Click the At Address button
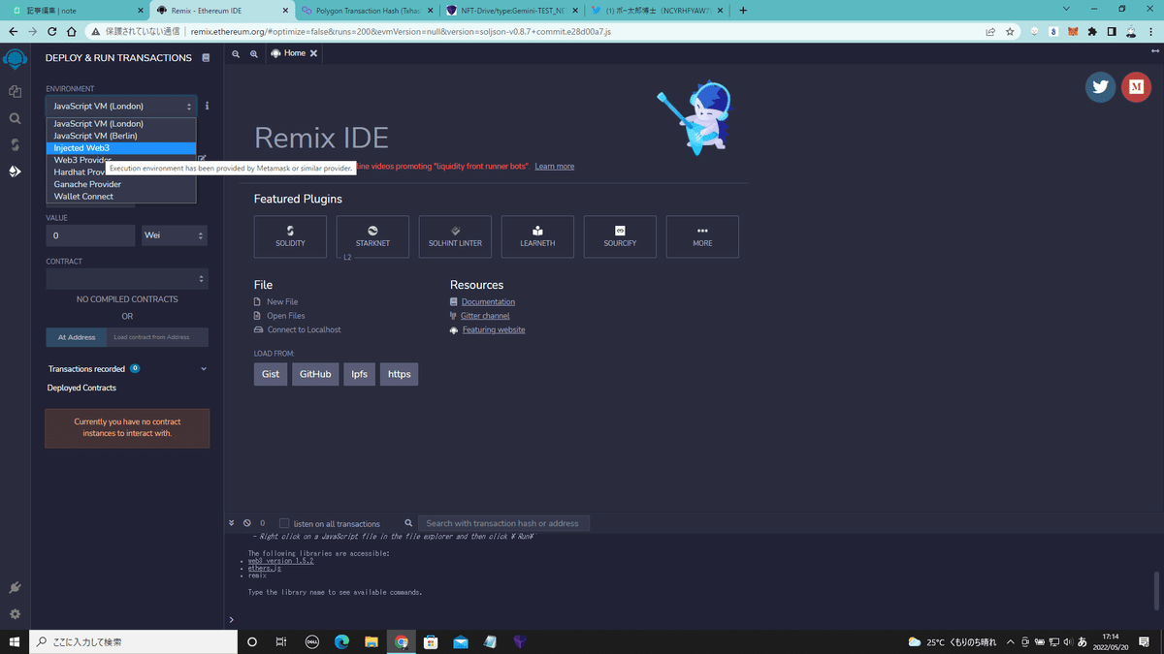The image size is (1164, 654). (77, 337)
